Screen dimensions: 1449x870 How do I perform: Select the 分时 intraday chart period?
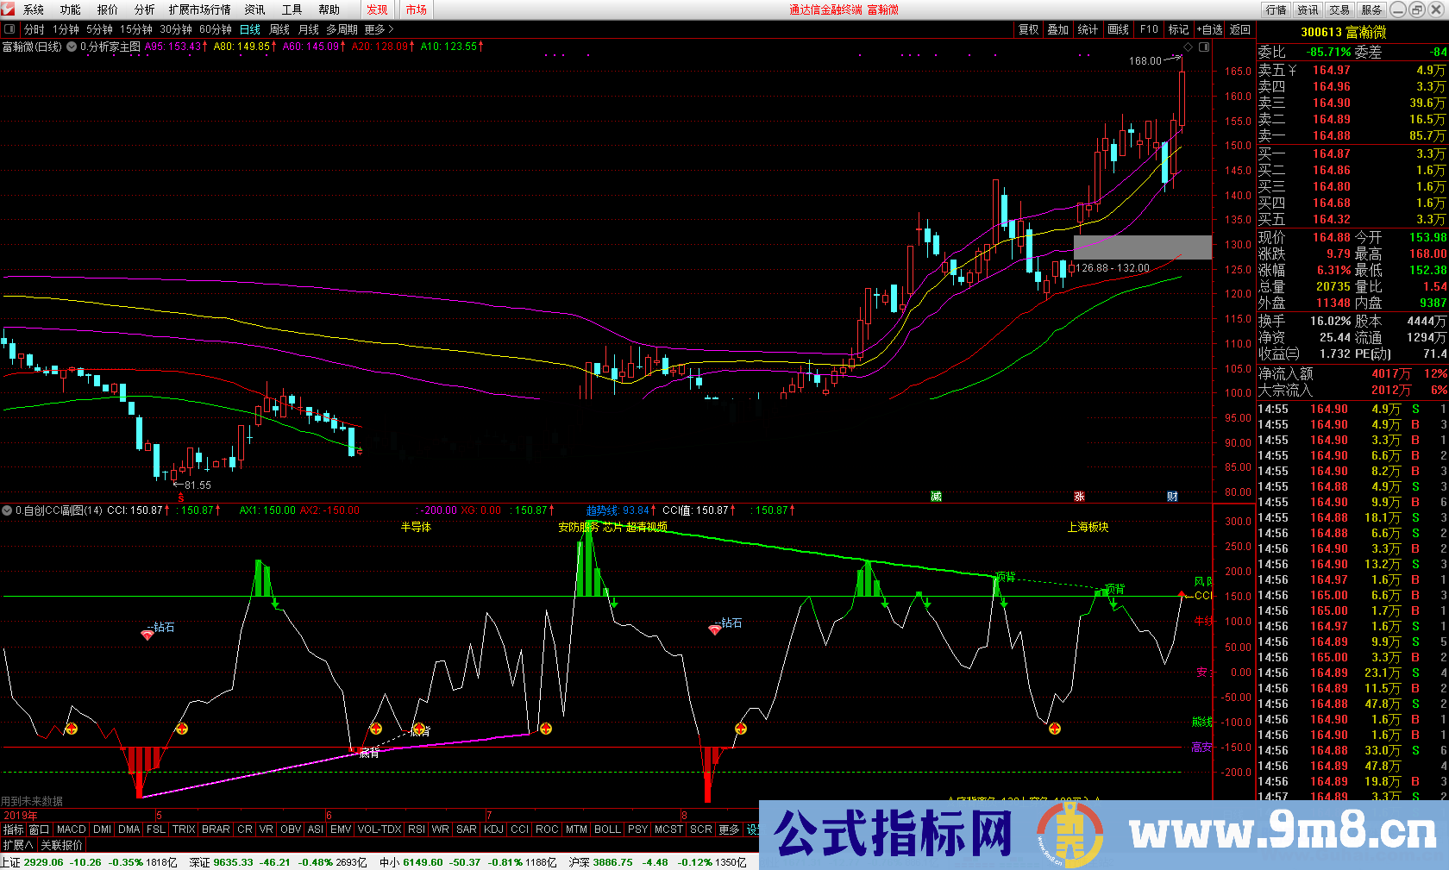[34, 29]
